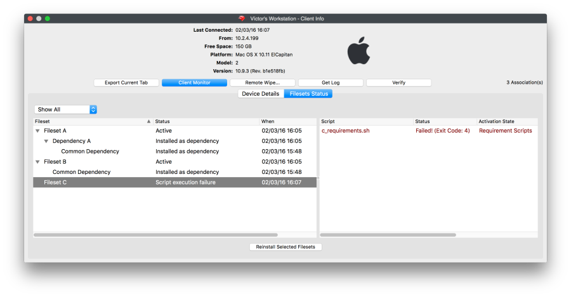Image resolution: width=571 pixels, height=297 pixels.
Task: Select the Fileset C row
Action: pyautogui.click(x=175, y=182)
